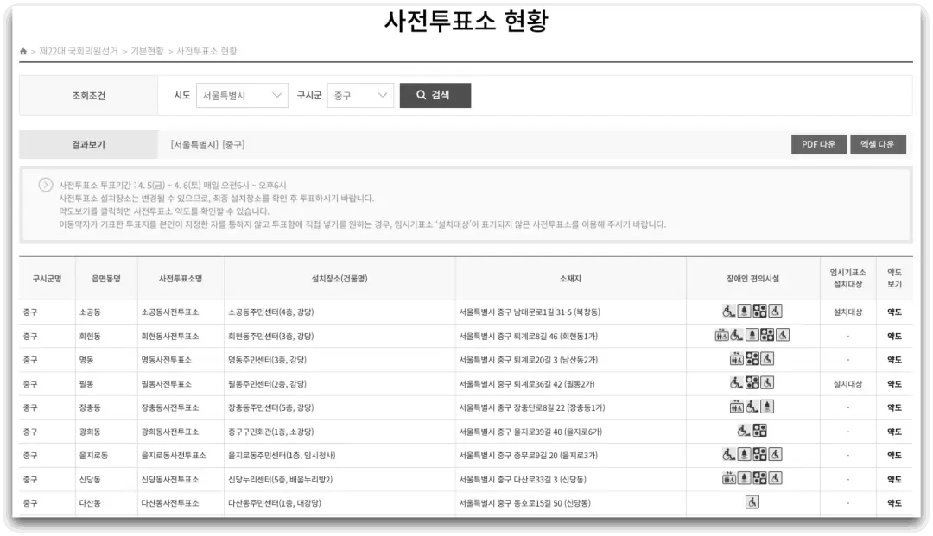Click the elevator icon in the 회현동 row
The width and height of the screenshot is (933, 536).
click(x=720, y=335)
